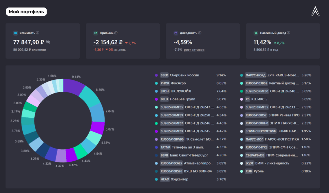Click the help icon next to Пассивный доход
This screenshot has width=329, height=193.
[289, 33]
